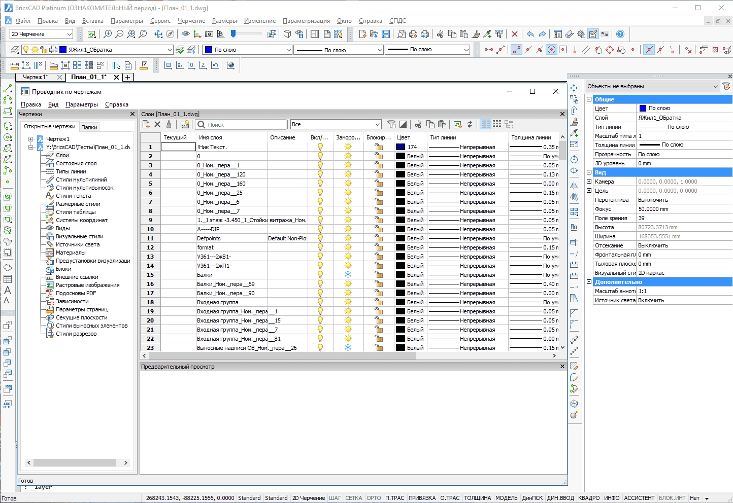Toggle Intersection entity snap
The width and height of the screenshot is (733, 503).
click(x=649, y=50)
